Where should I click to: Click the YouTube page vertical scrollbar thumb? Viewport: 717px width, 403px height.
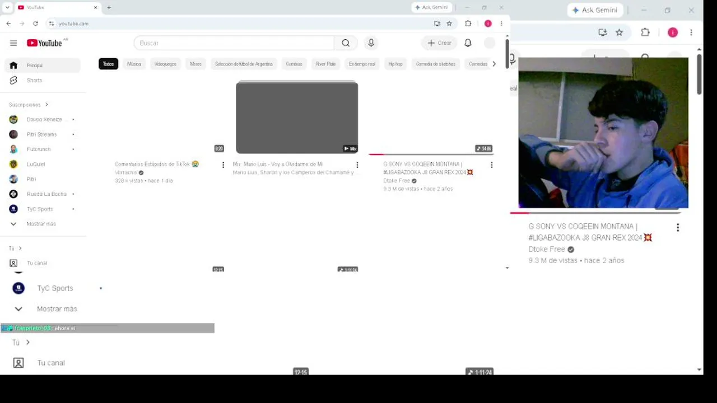506,53
